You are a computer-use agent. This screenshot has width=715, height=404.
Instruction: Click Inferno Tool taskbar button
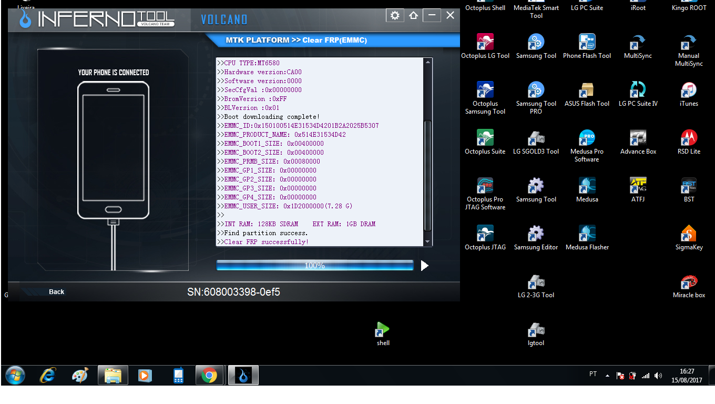243,375
